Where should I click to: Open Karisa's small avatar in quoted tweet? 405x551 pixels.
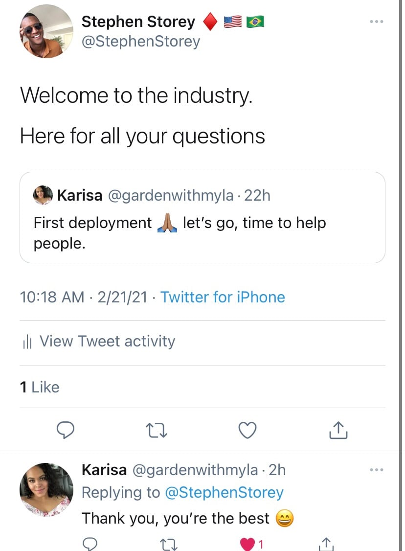coord(43,195)
